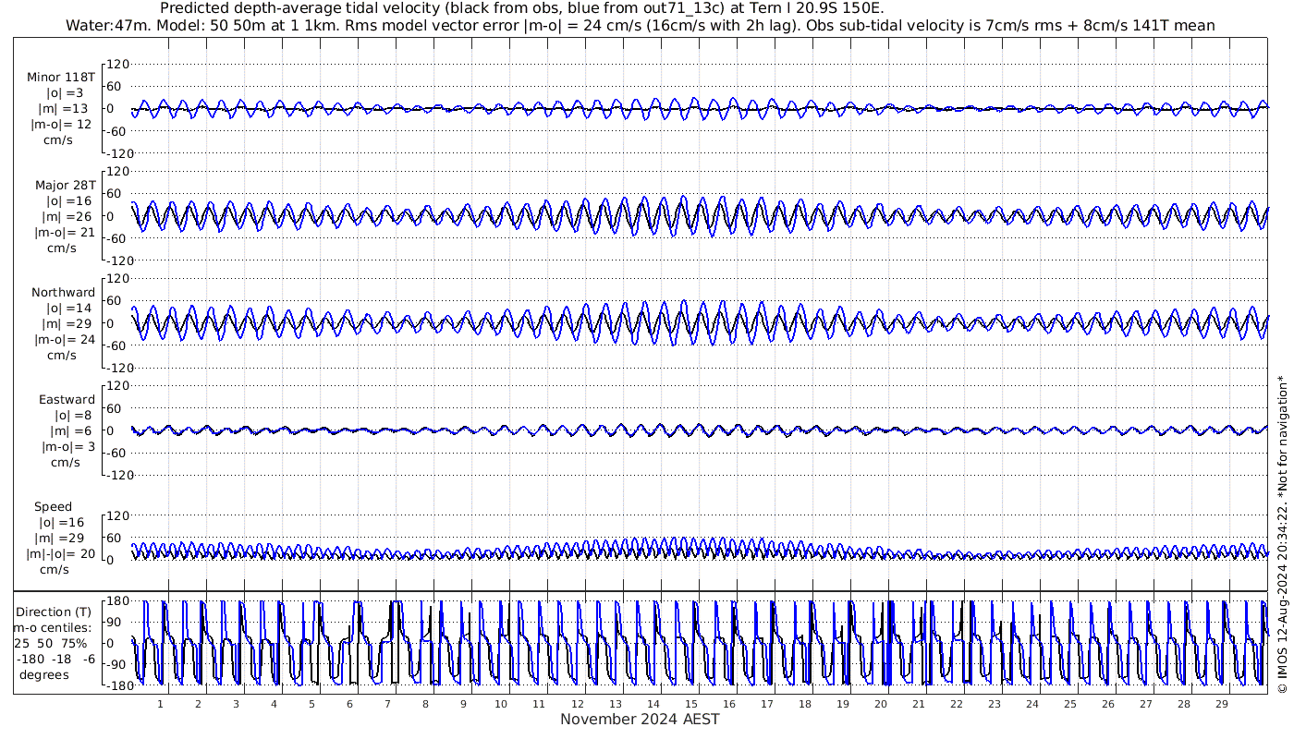
Task: Click the '|m-o|= 12' error value
Action: (x=61, y=125)
